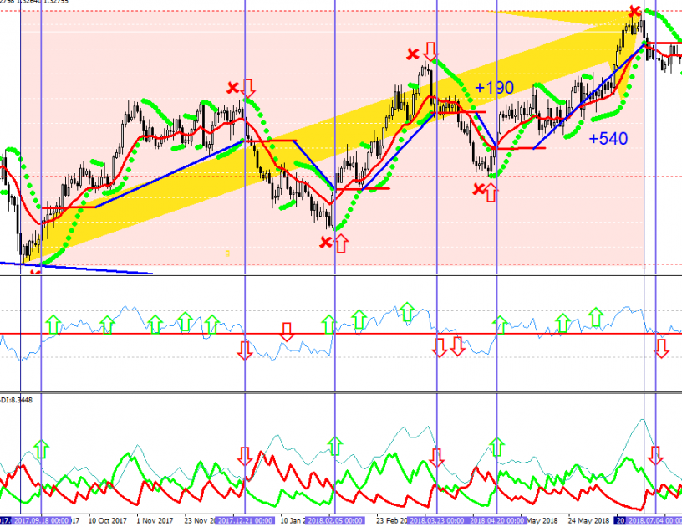Click the +190 profit label
682x527 pixels.
(x=494, y=88)
